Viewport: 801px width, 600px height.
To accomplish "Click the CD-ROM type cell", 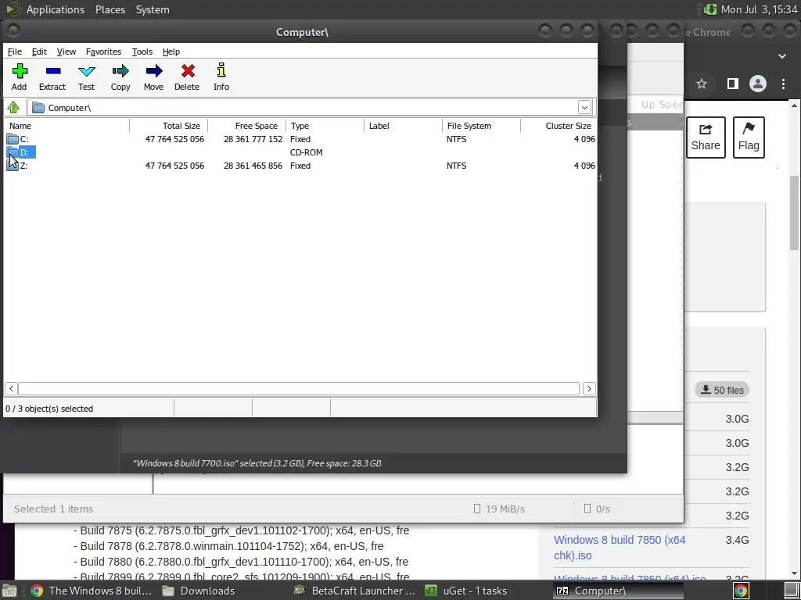I will click(x=306, y=152).
